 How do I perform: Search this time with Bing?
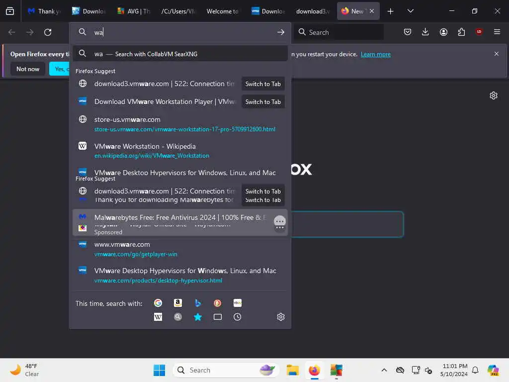tap(198, 303)
